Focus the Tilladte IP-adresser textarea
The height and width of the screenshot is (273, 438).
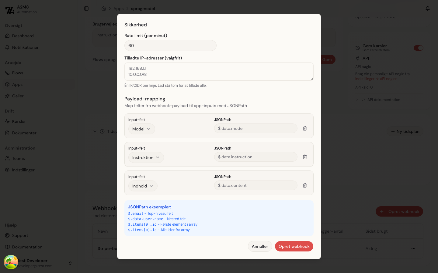[219, 72]
